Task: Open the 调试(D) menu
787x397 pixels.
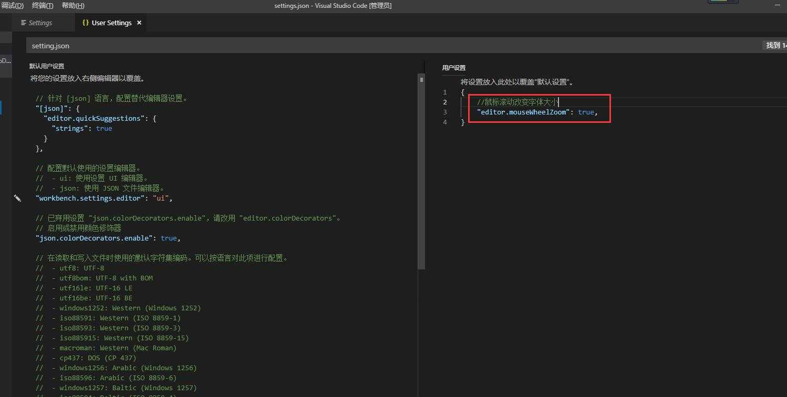Action: pyautogui.click(x=12, y=5)
